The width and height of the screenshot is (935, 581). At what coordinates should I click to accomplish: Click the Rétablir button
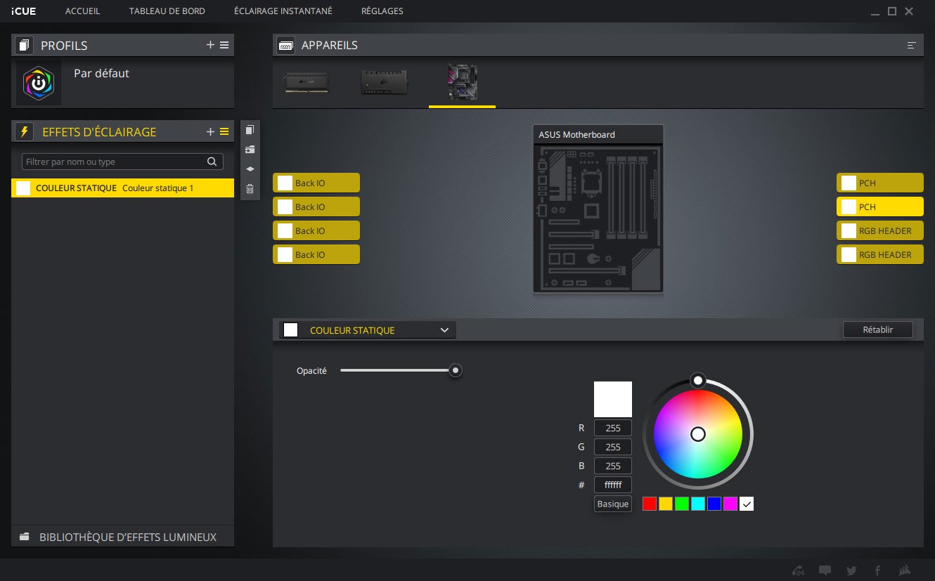(878, 329)
